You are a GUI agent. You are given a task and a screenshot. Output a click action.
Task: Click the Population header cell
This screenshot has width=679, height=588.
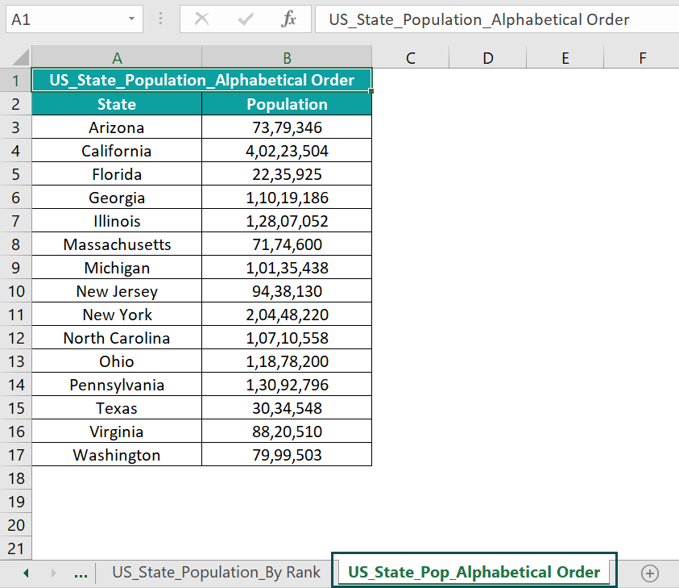(287, 103)
